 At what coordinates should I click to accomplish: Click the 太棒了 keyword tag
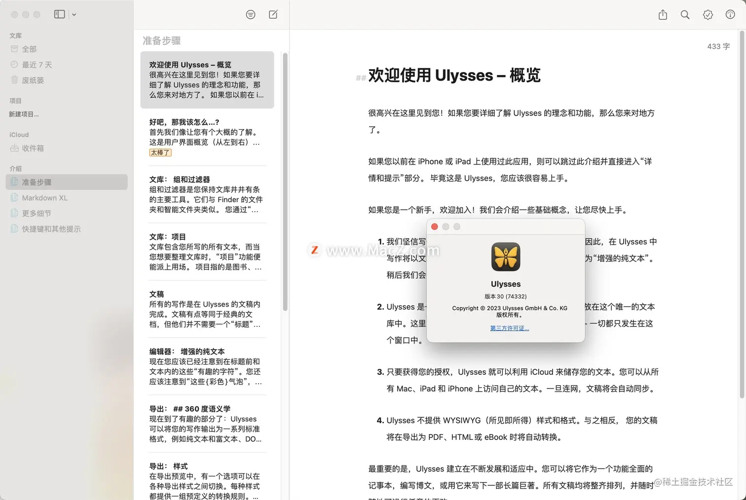click(160, 153)
